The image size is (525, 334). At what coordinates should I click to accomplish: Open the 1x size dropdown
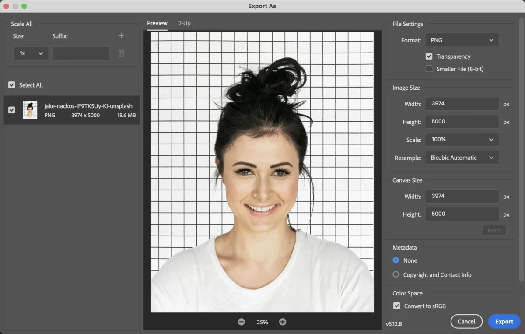click(31, 53)
